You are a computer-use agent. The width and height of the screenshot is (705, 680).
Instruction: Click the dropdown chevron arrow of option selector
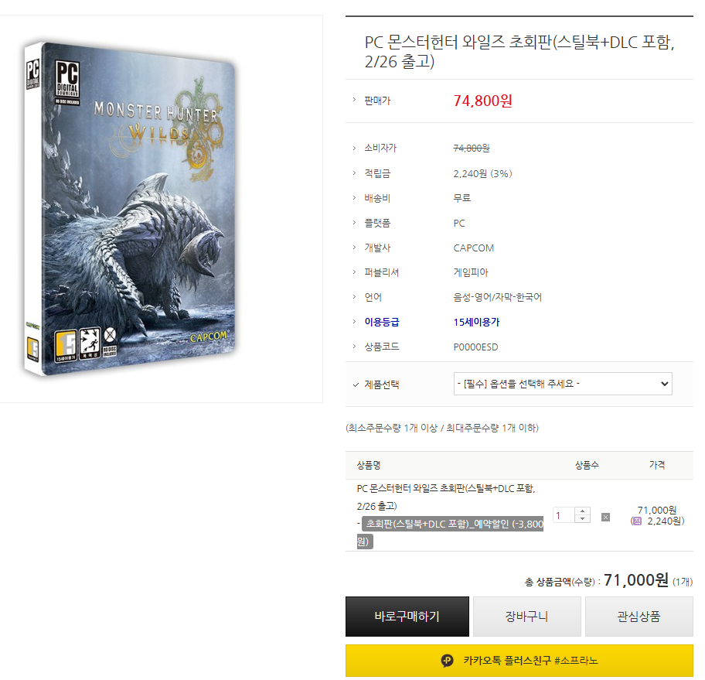tap(664, 384)
